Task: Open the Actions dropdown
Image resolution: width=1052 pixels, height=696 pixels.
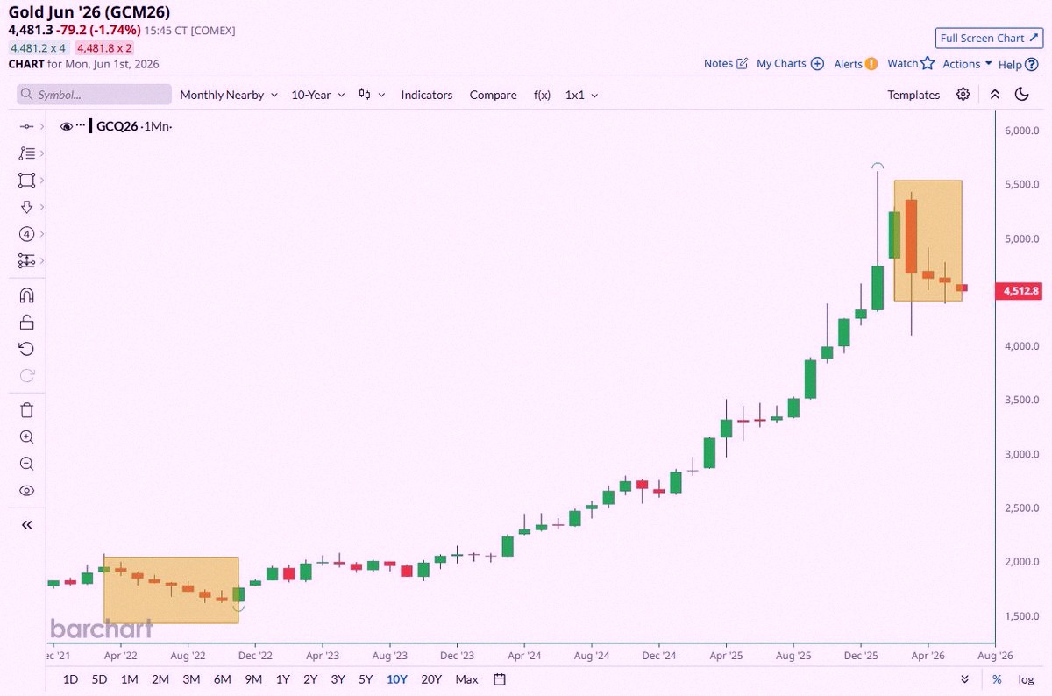Action: 967,64
